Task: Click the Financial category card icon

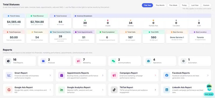Action: [43, 61]
